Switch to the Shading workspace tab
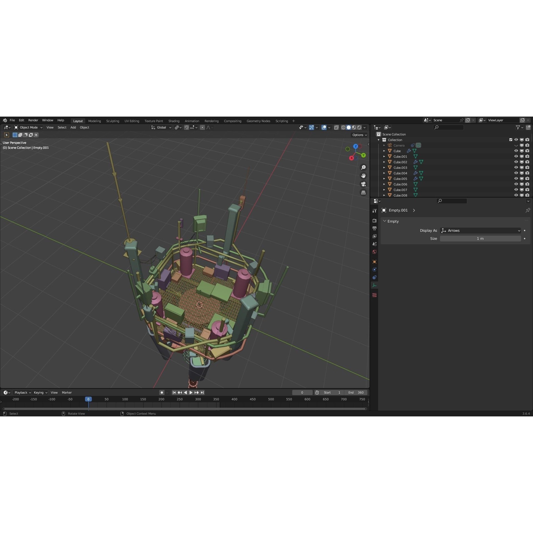Screen dimensions: 533x533 (x=174, y=121)
